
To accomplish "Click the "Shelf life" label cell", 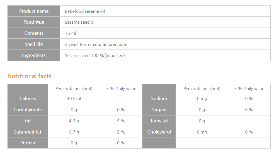I will click(x=34, y=44).
